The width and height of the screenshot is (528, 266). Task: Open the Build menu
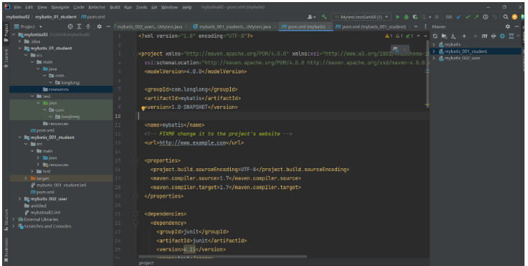coord(115,7)
